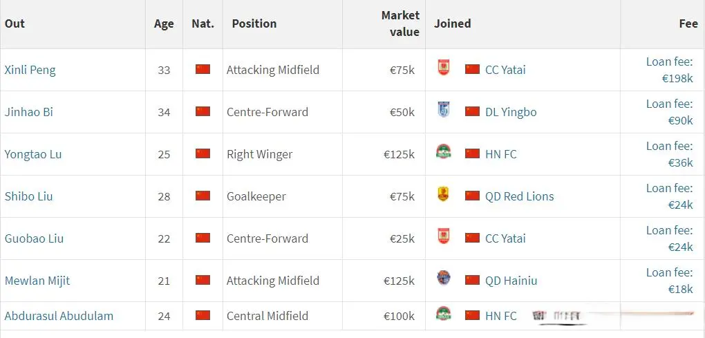
Task: Open Abdurasul Abudulam player link
Action: coord(59,316)
